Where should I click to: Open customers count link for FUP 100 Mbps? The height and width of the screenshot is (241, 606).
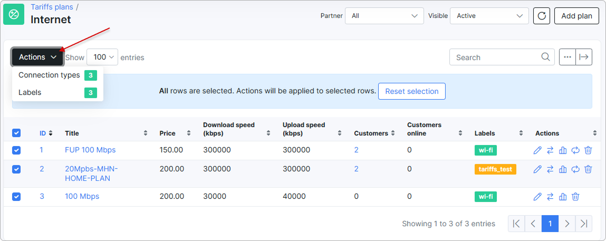click(357, 150)
